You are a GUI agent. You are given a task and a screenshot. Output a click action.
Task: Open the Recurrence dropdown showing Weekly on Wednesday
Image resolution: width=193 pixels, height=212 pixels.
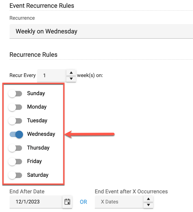(101, 31)
